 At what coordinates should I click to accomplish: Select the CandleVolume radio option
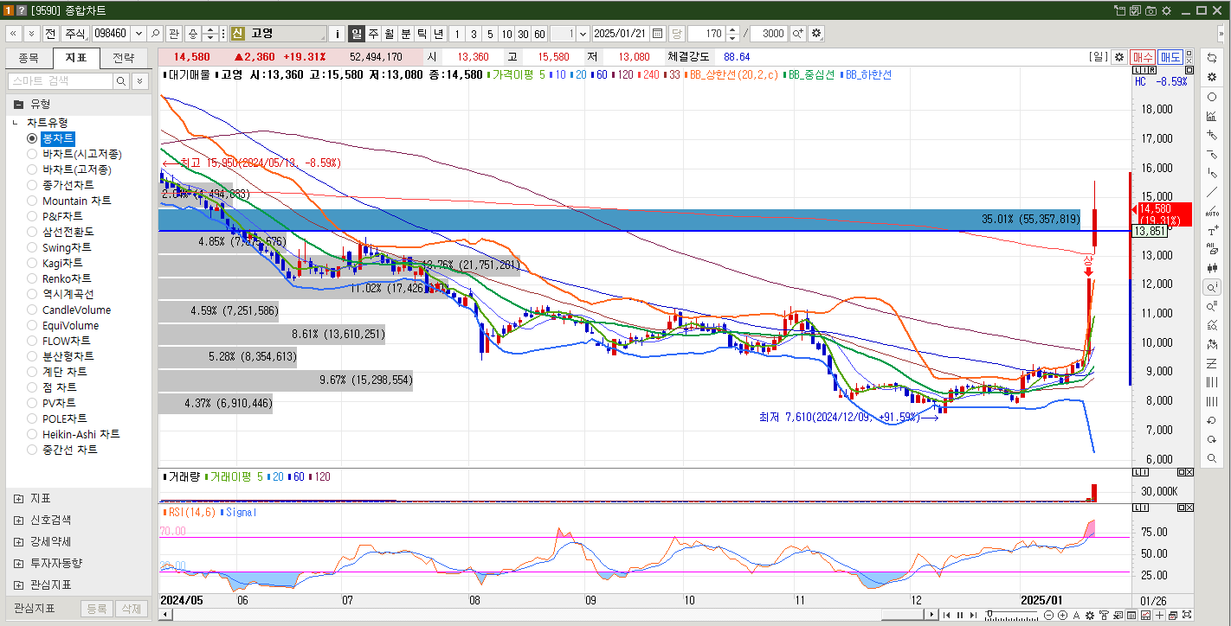[33, 310]
